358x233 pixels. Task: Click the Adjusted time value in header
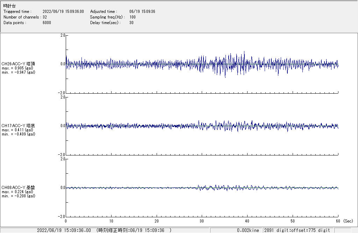142,12
